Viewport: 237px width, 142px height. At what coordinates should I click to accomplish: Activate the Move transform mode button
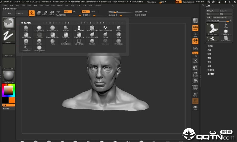tap(38, 13)
